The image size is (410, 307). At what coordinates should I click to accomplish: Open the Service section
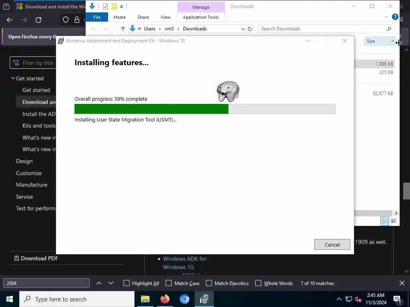coord(24,197)
